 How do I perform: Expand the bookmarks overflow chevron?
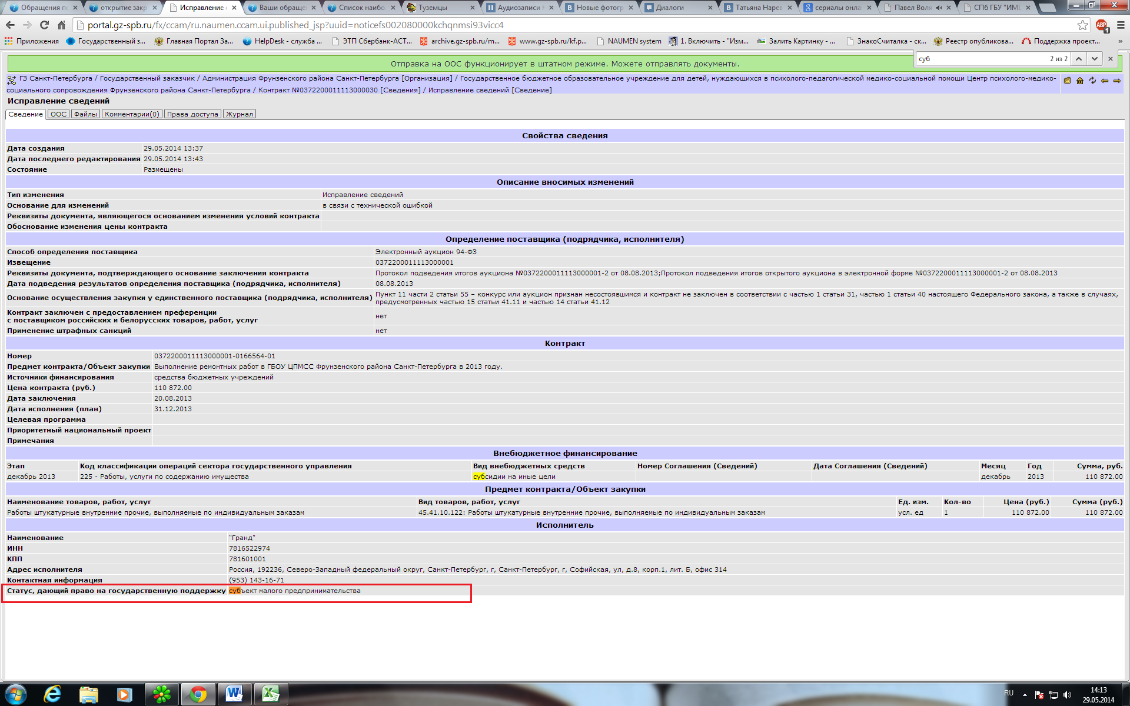(1120, 41)
